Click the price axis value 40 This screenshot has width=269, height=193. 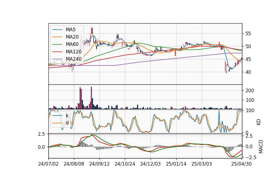click(x=248, y=72)
